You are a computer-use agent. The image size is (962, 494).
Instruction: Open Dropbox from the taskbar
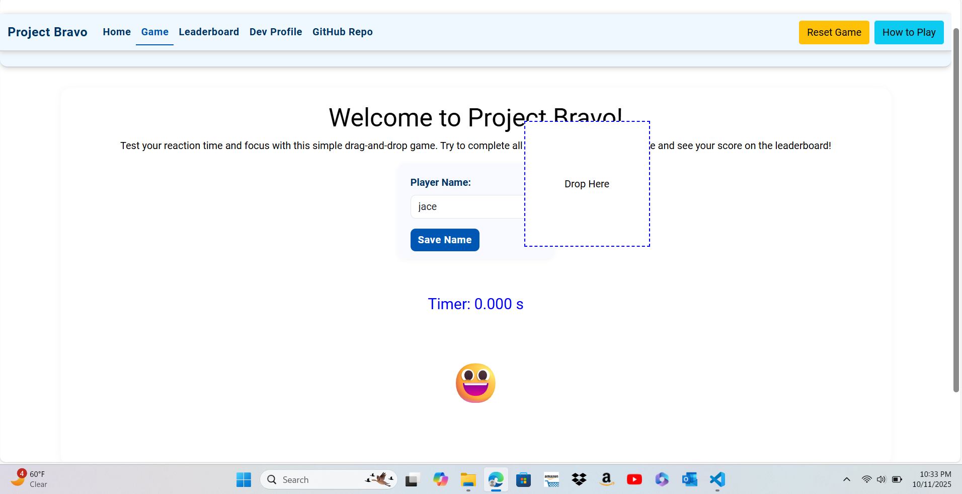click(579, 479)
